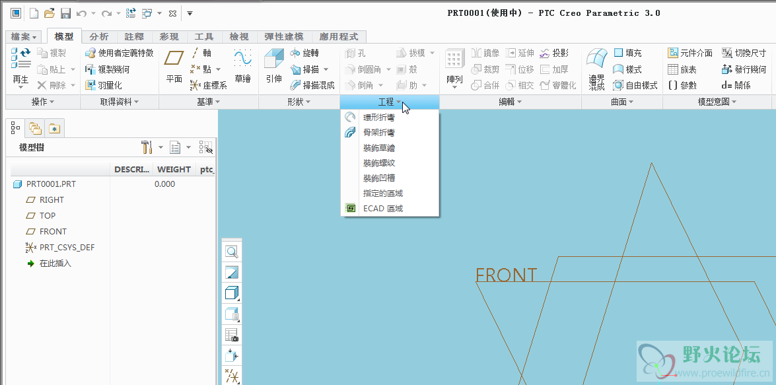
Task: Click Publish Geometry (發行幾何)
Action: tap(744, 69)
